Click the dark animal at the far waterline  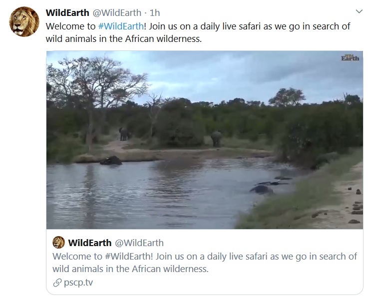point(111,161)
